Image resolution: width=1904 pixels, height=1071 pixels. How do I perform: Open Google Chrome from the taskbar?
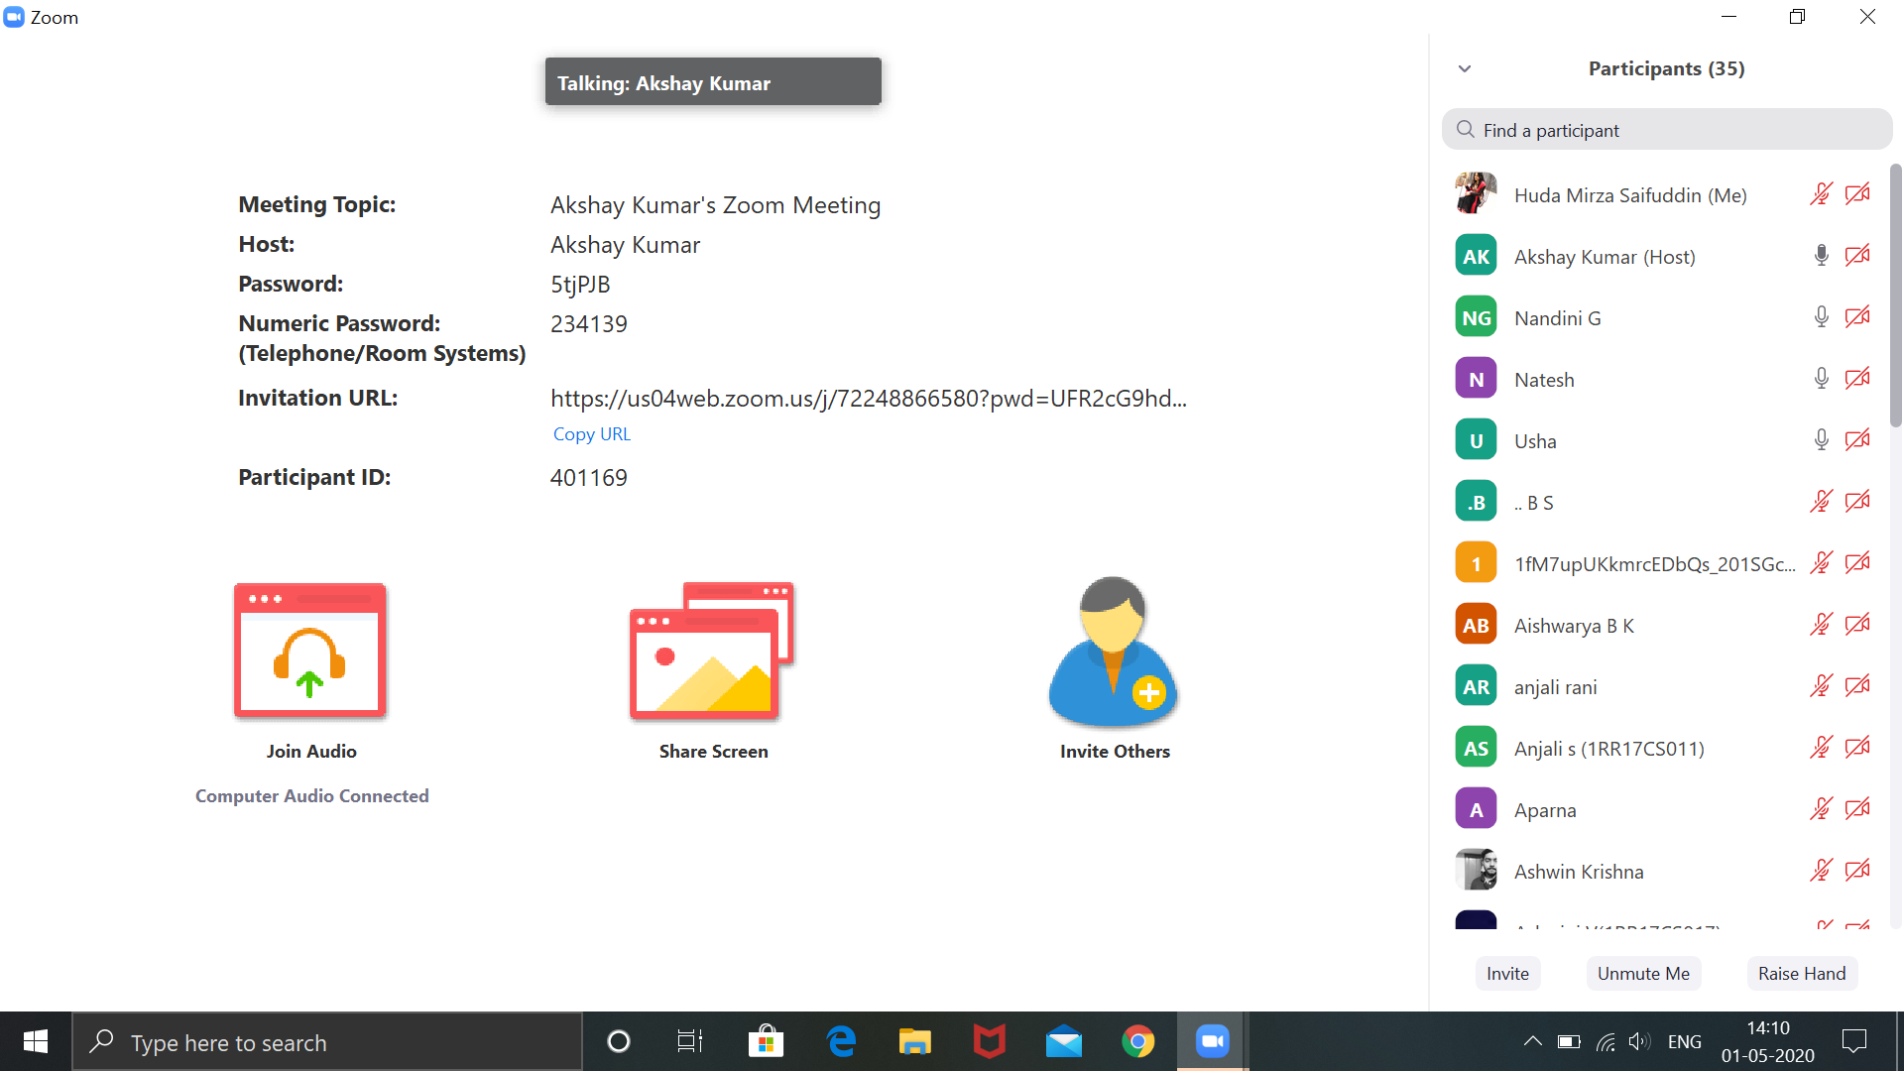click(x=1138, y=1042)
